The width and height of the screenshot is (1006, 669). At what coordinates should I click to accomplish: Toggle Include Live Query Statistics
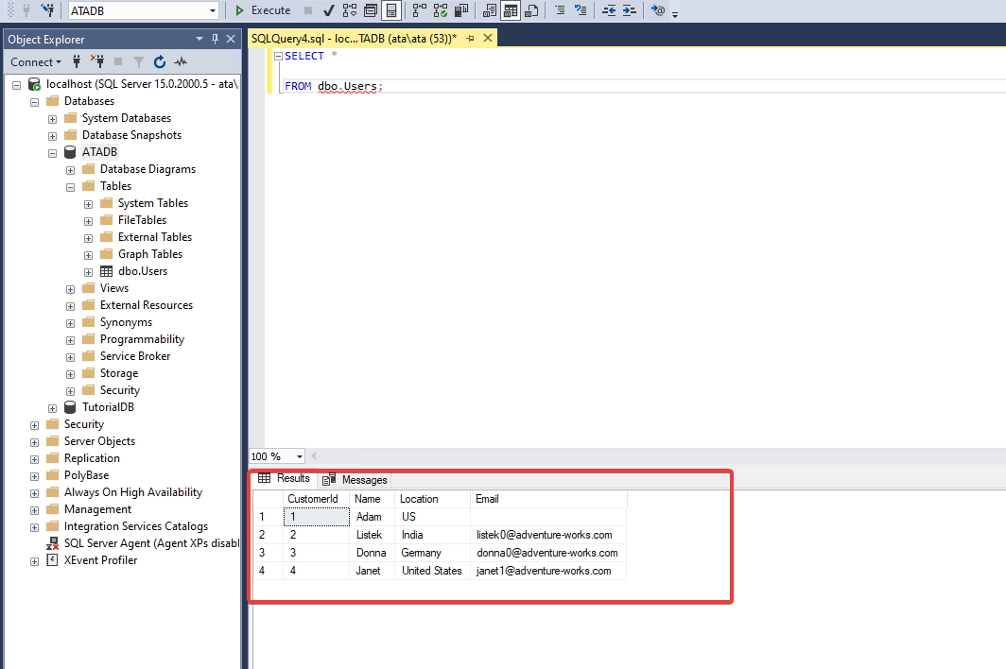(441, 10)
